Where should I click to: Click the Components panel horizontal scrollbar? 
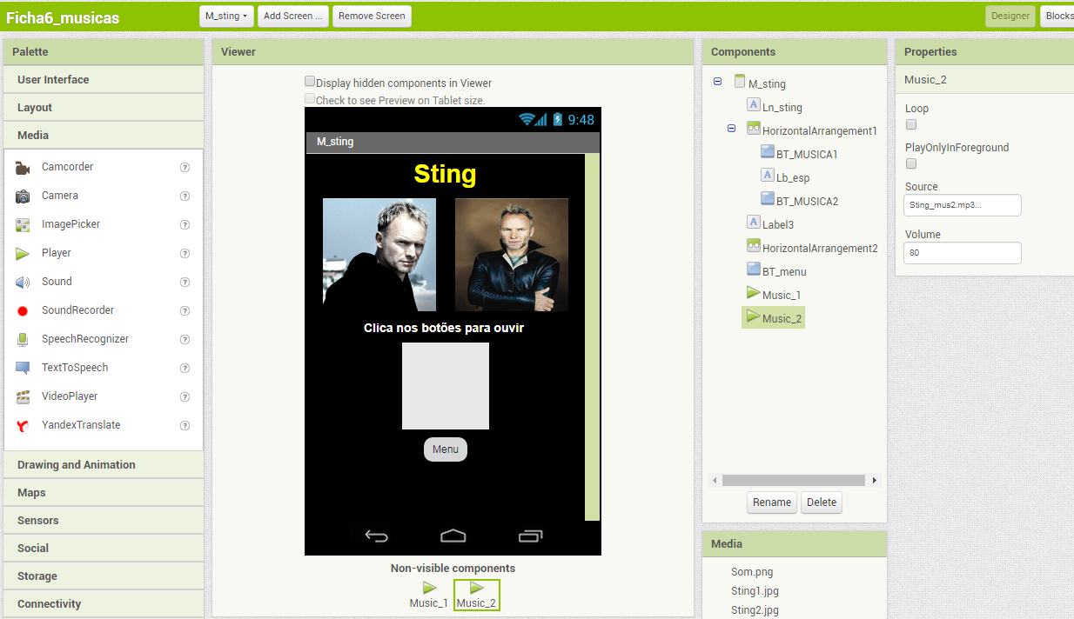(794, 480)
